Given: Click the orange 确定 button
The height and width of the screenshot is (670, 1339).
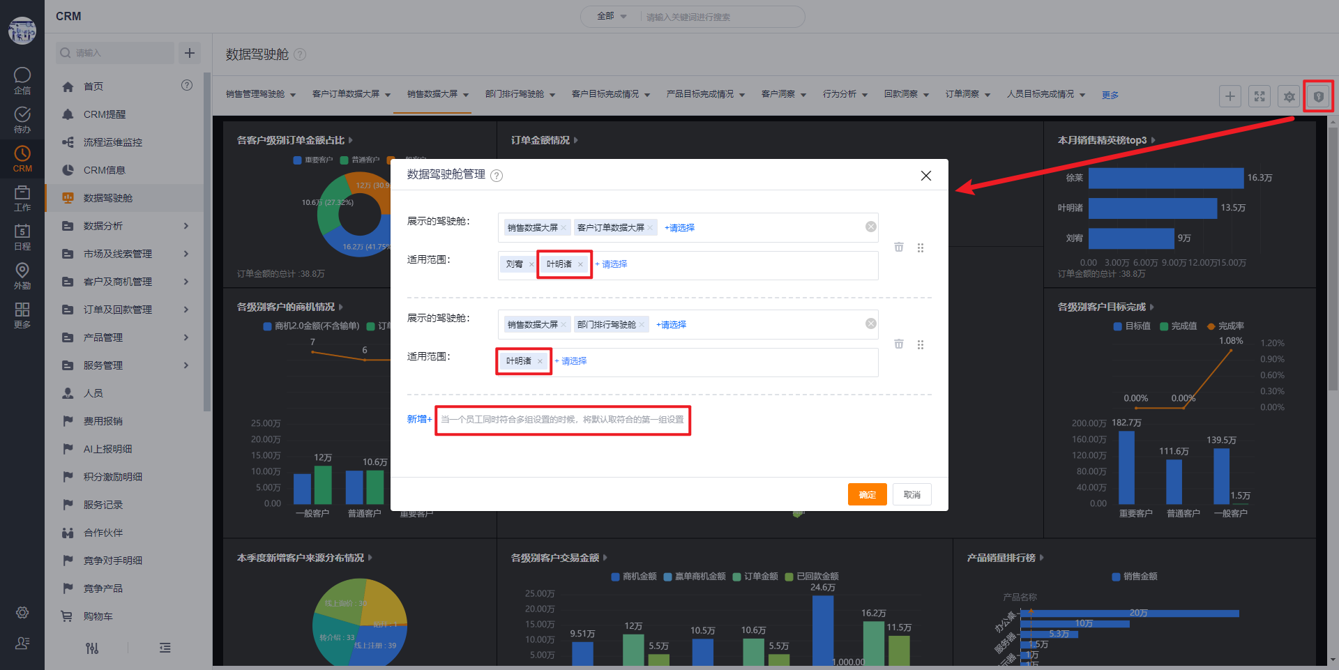Looking at the screenshot, I should 868,494.
